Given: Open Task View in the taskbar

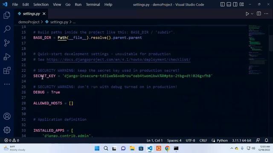Looking at the screenshot, I should [114, 148].
